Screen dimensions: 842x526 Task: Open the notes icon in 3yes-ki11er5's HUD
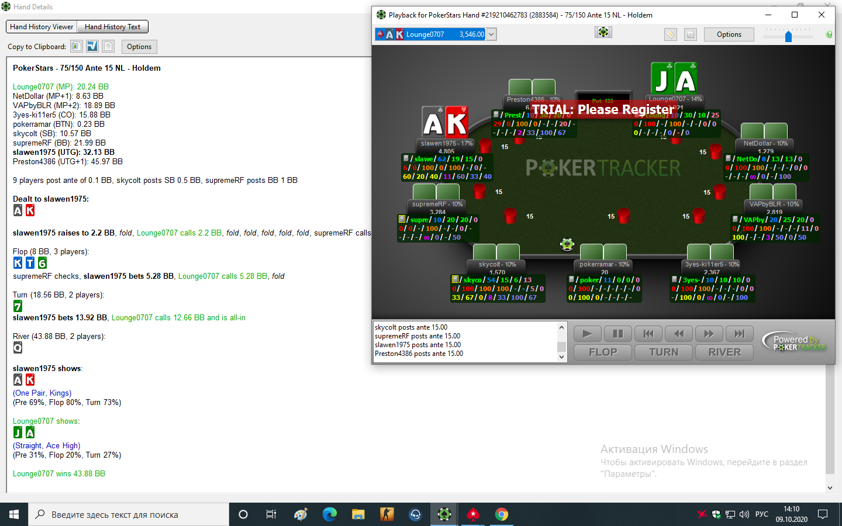tap(674, 279)
